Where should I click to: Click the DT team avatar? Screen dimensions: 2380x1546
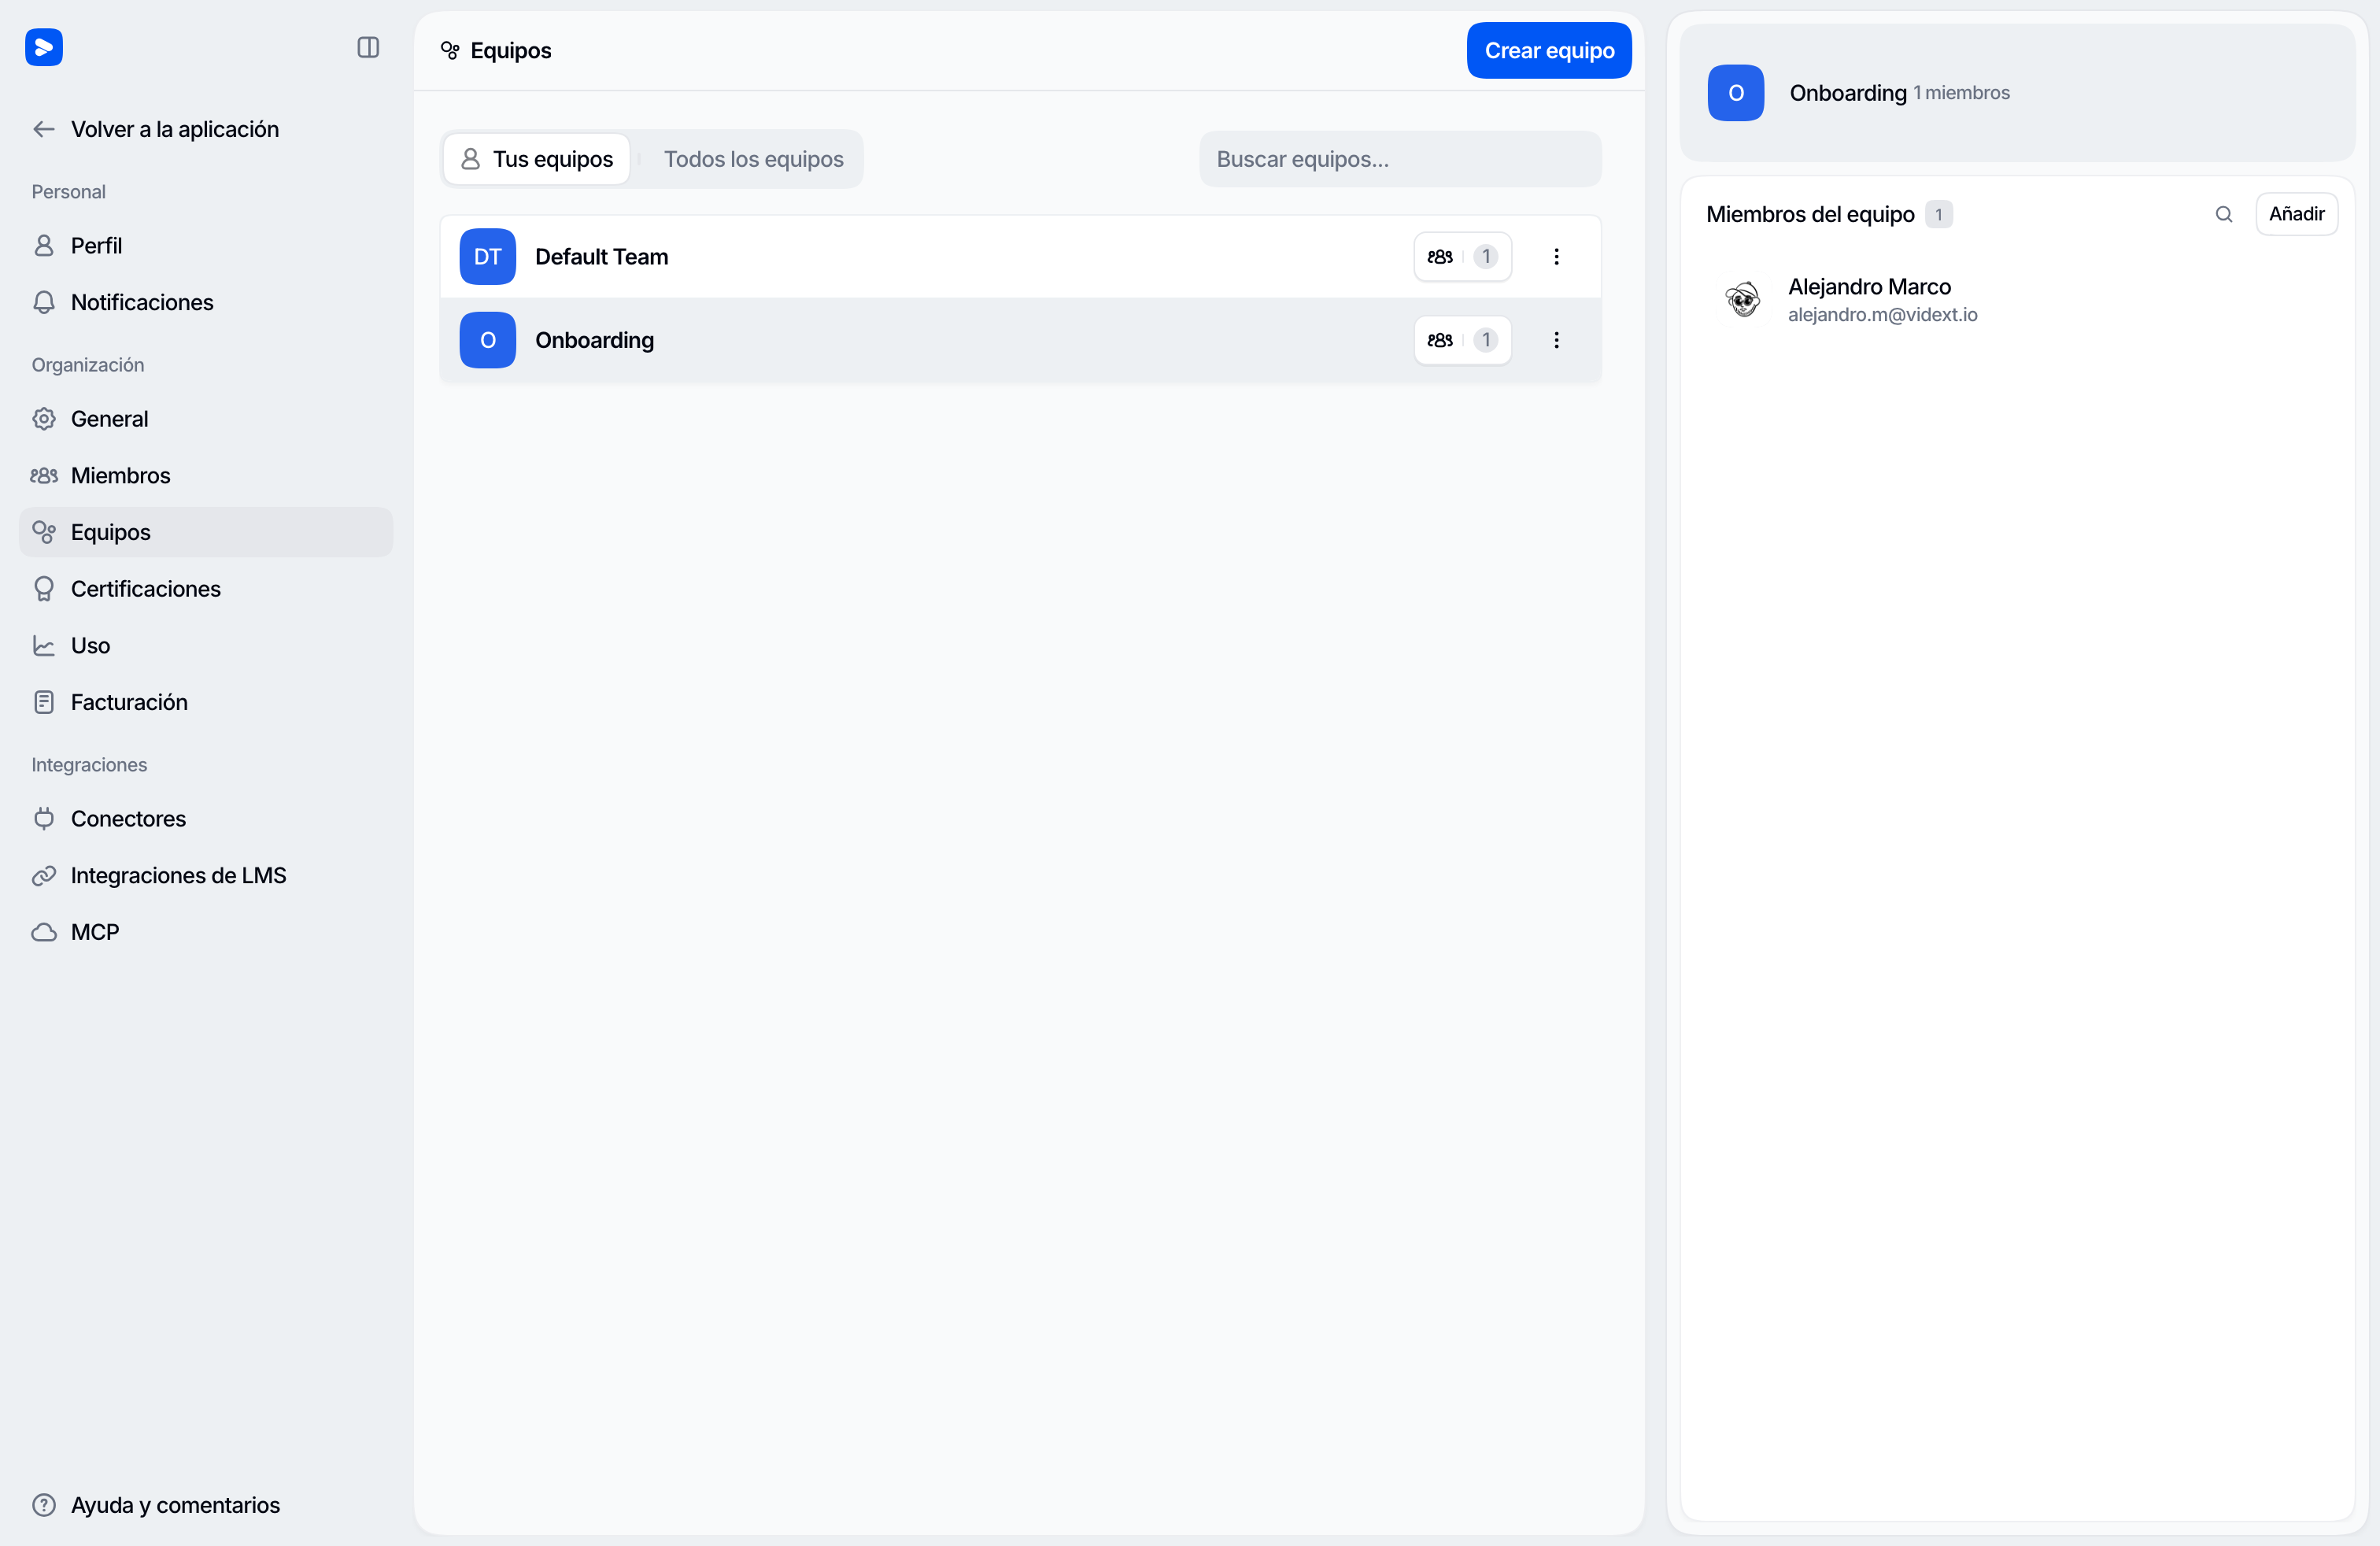(x=488, y=257)
